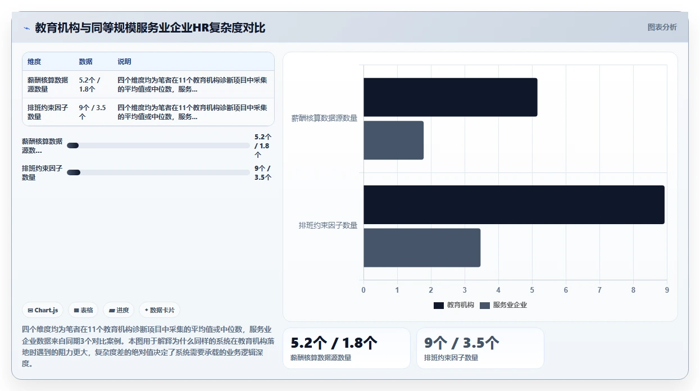This screenshot has height=391, width=700.
Task: Click x-axis tick label 5
Action: click(532, 290)
